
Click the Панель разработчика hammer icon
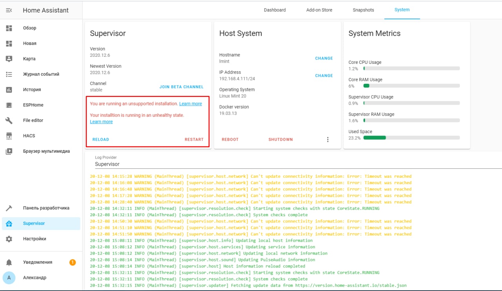[9, 208]
